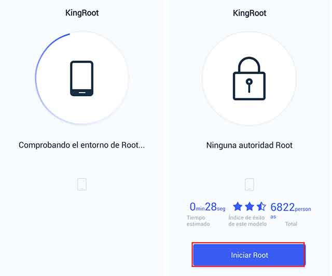This screenshot has height=276, width=332.
Task: Click the left screen's KingRoot title
Action: (82, 13)
